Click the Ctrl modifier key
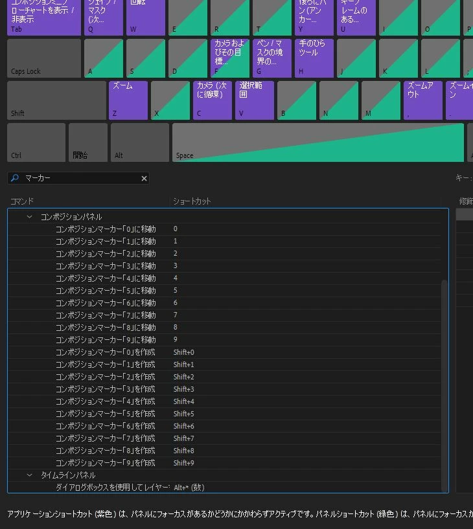 click(36, 142)
